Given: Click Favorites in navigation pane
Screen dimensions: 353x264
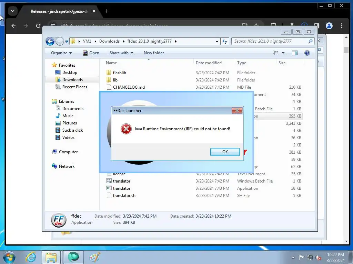Looking at the screenshot, I should click(x=67, y=65).
